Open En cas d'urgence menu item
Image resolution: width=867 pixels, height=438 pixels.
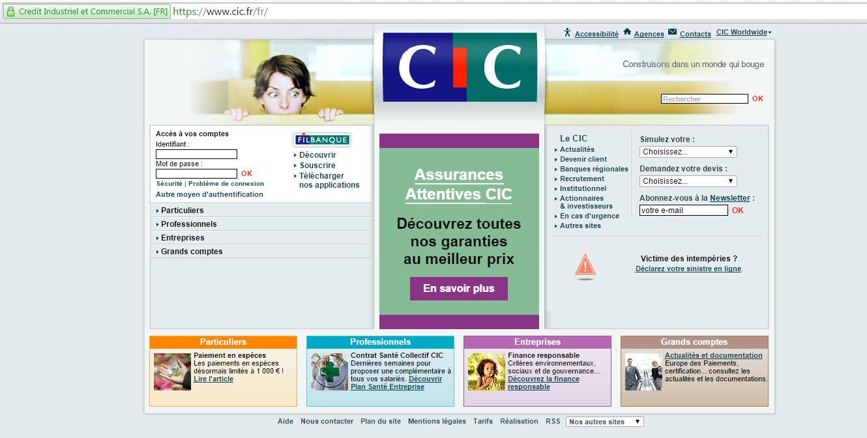point(589,216)
